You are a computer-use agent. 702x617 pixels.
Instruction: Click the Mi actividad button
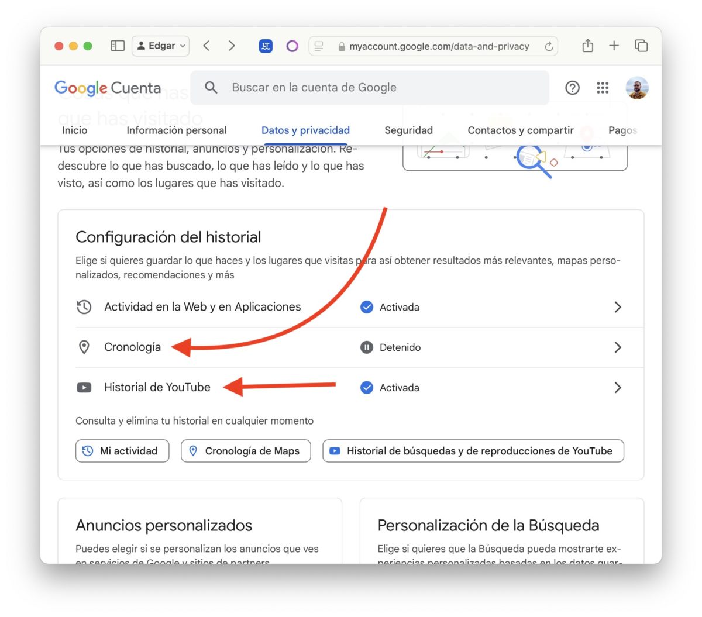point(122,451)
